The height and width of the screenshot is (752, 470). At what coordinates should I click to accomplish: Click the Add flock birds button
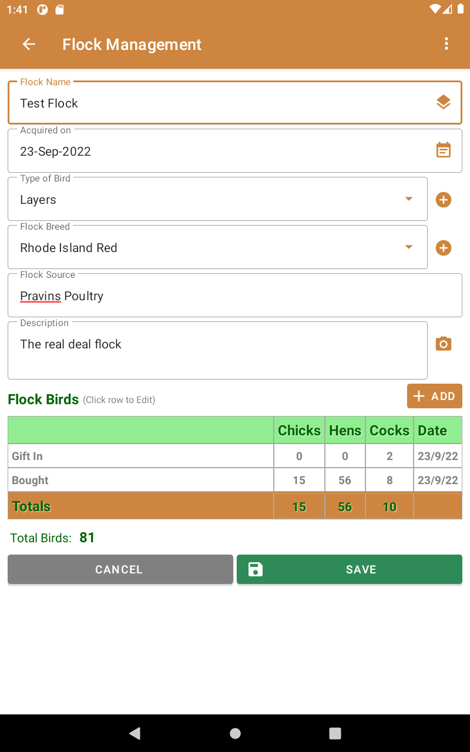pos(435,396)
